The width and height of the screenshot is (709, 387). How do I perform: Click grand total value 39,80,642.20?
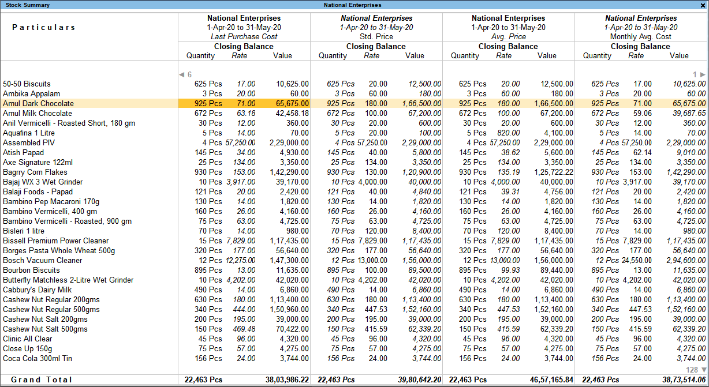(x=419, y=380)
